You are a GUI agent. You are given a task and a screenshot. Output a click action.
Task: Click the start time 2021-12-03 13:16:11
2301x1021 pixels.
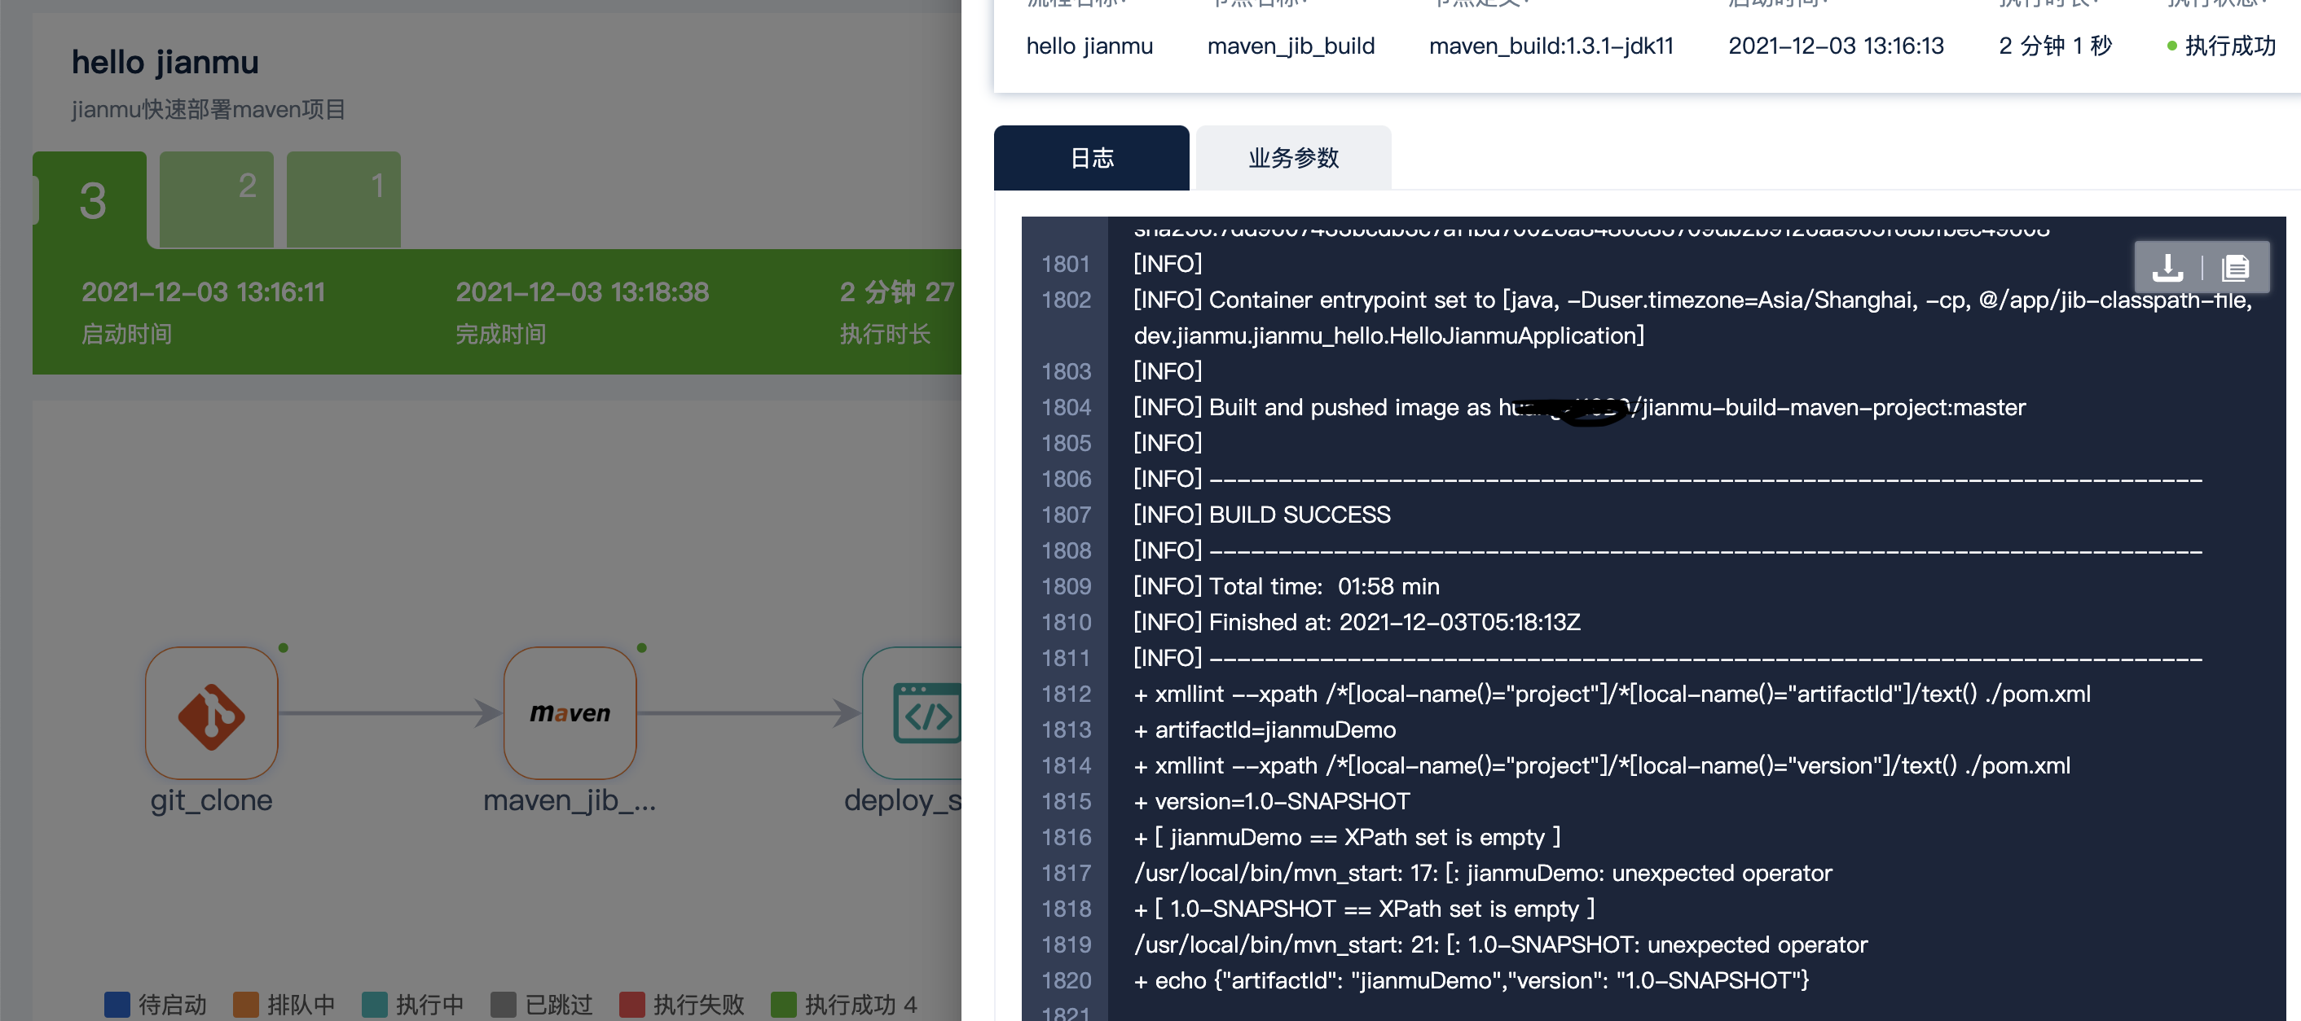click(x=204, y=291)
